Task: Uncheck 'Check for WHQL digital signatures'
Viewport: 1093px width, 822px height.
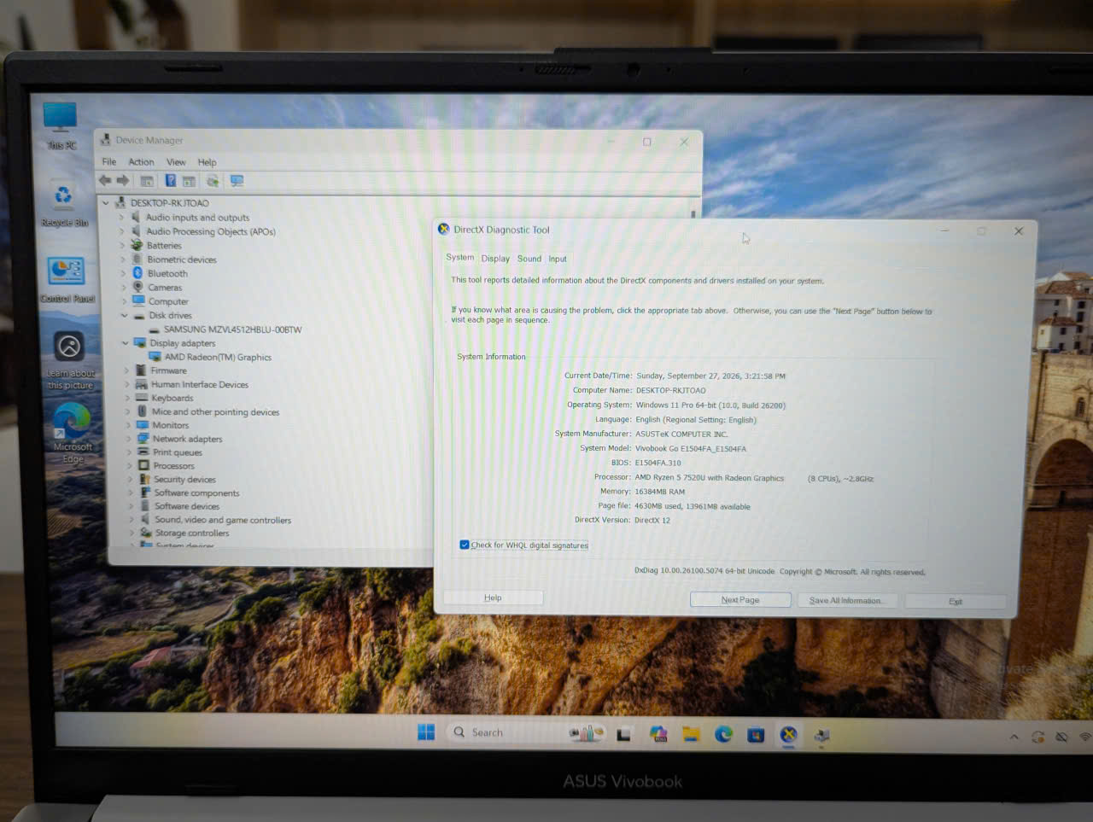Action: tap(465, 545)
